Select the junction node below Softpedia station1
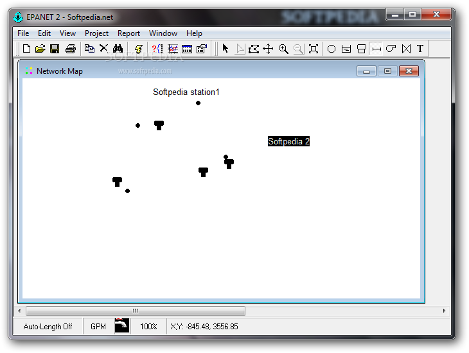Screen dimensions: 469x353 coord(198,103)
